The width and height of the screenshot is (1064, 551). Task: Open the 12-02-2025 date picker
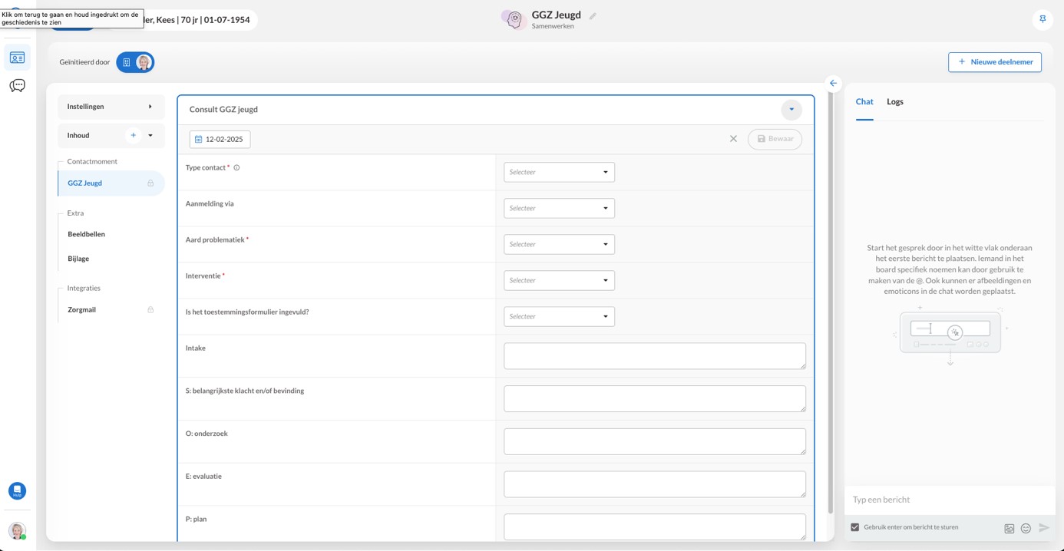coord(220,140)
